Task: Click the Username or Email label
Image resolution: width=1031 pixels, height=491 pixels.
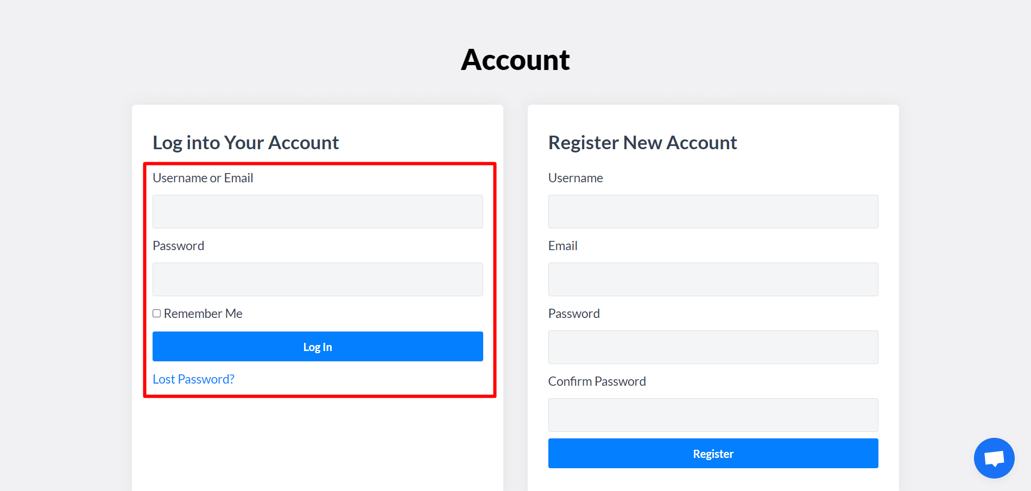Action: pyautogui.click(x=203, y=177)
